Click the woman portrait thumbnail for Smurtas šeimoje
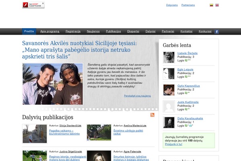 click(99, 156)
